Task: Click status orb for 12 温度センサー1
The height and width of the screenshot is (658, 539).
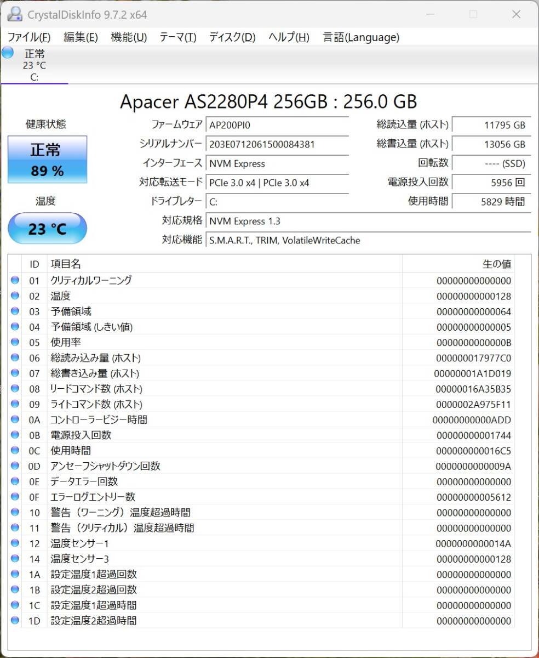Action: (15, 543)
